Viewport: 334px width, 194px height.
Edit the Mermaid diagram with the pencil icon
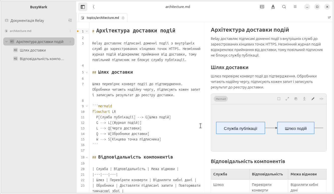[x=313, y=99]
